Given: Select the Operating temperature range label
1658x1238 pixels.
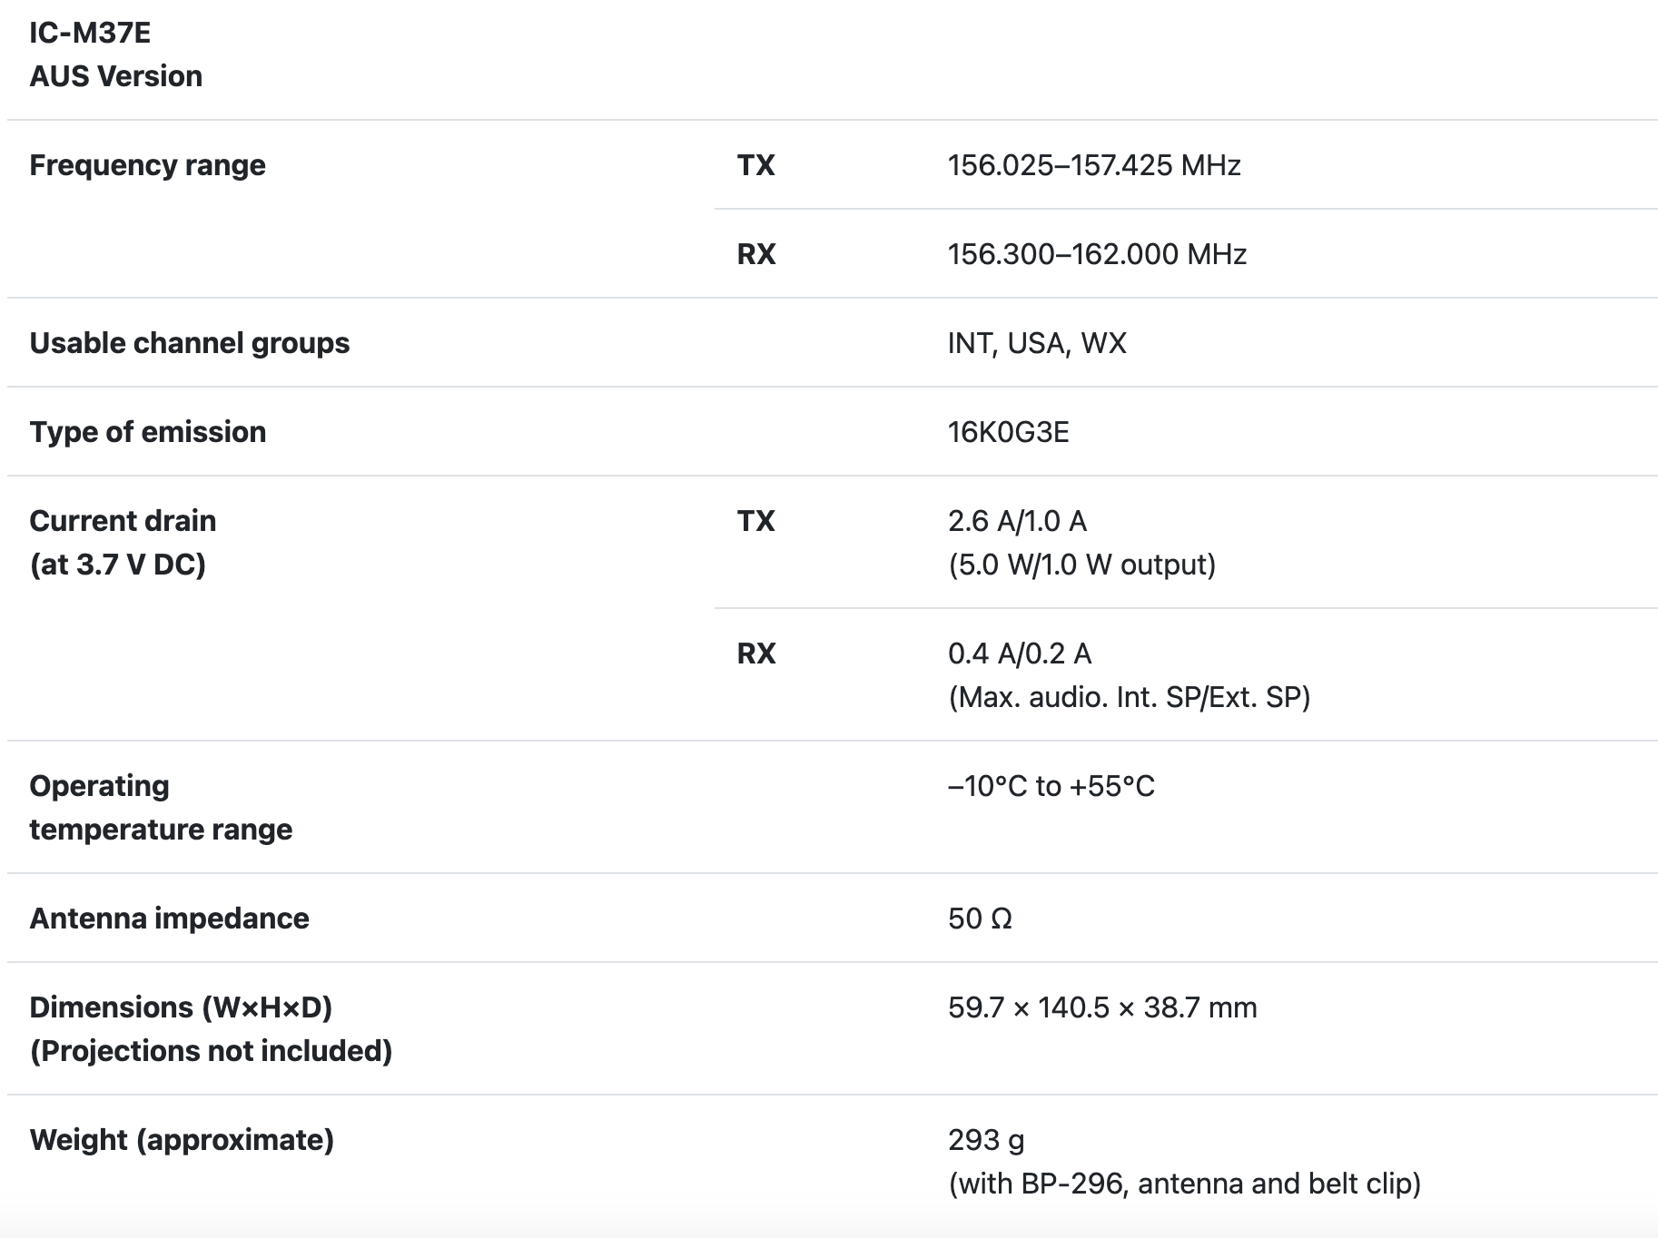Looking at the screenshot, I should (x=161, y=807).
